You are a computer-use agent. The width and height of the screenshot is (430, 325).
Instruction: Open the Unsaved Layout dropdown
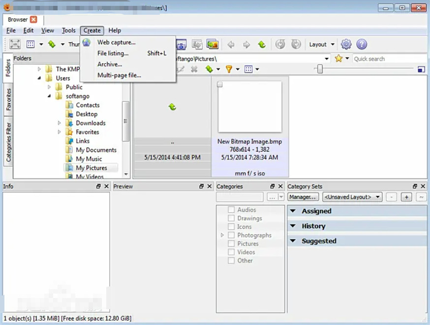pyautogui.click(x=352, y=197)
